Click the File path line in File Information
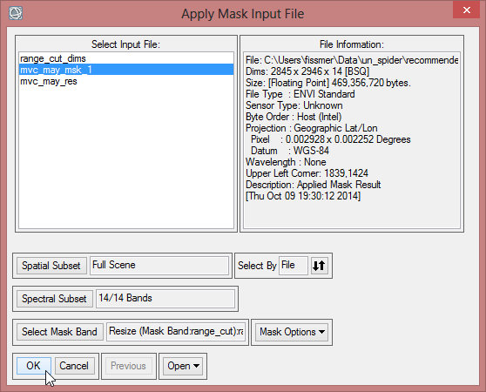This screenshot has width=486, height=392. 352,60
